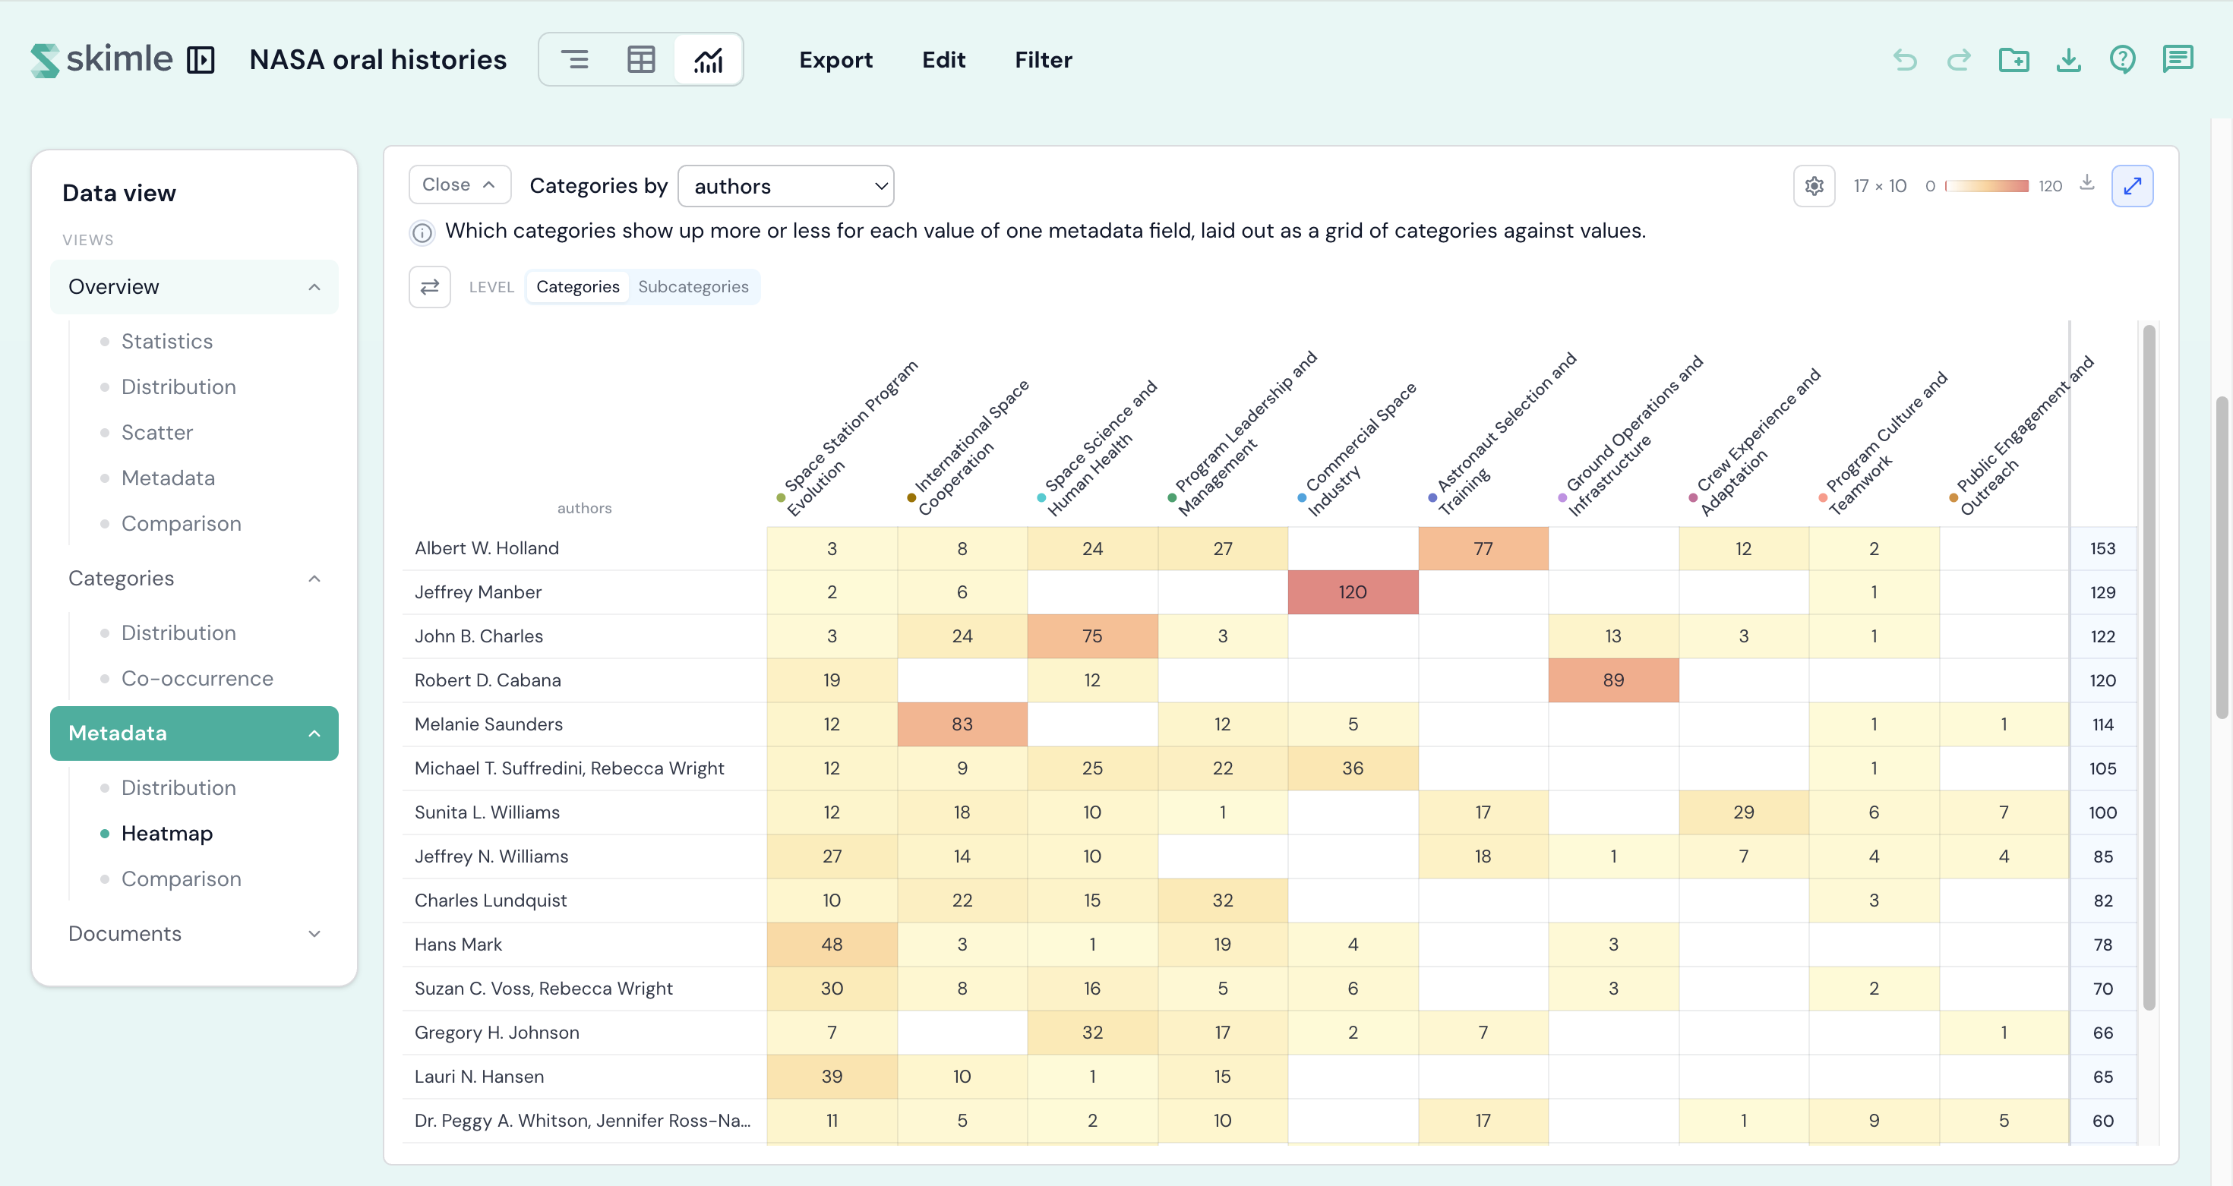Switch to the table grid view icon
The height and width of the screenshot is (1186, 2233).
(x=640, y=60)
